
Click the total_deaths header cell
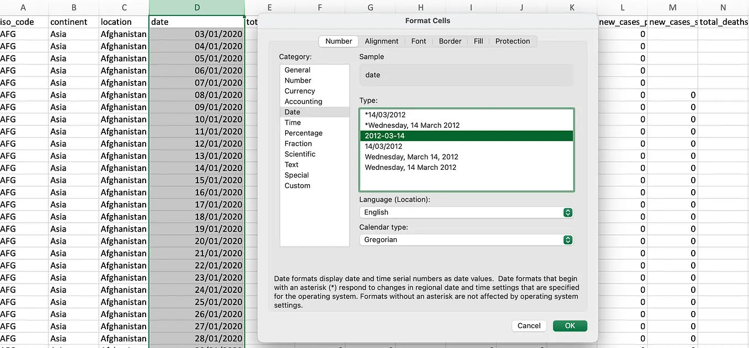point(723,22)
